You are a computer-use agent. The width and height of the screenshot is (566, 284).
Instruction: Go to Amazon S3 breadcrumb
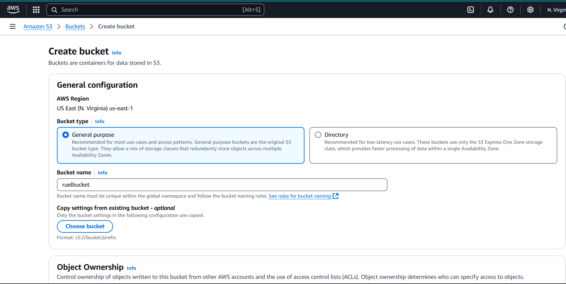click(x=38, y=26)
